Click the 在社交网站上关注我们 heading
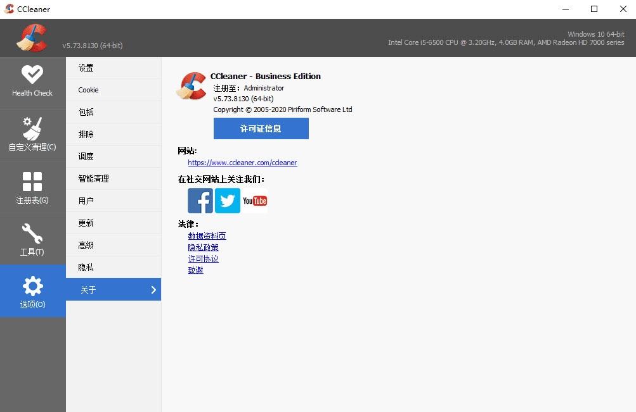Screen dimensions: 636x412 pyautogui.click(x=221, y=179)
